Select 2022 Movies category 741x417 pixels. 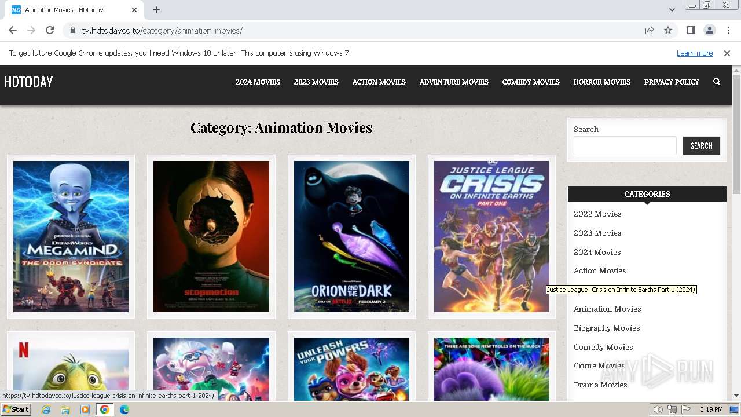point(597,214)
